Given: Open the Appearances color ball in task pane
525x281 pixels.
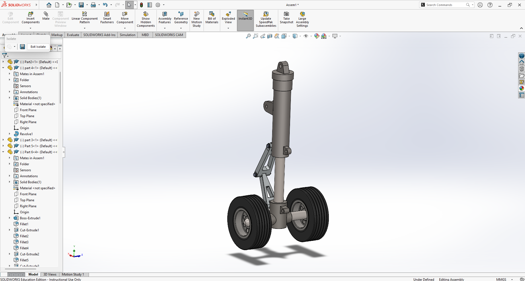Looking at the screenshot, I should [x=522, y=88].
